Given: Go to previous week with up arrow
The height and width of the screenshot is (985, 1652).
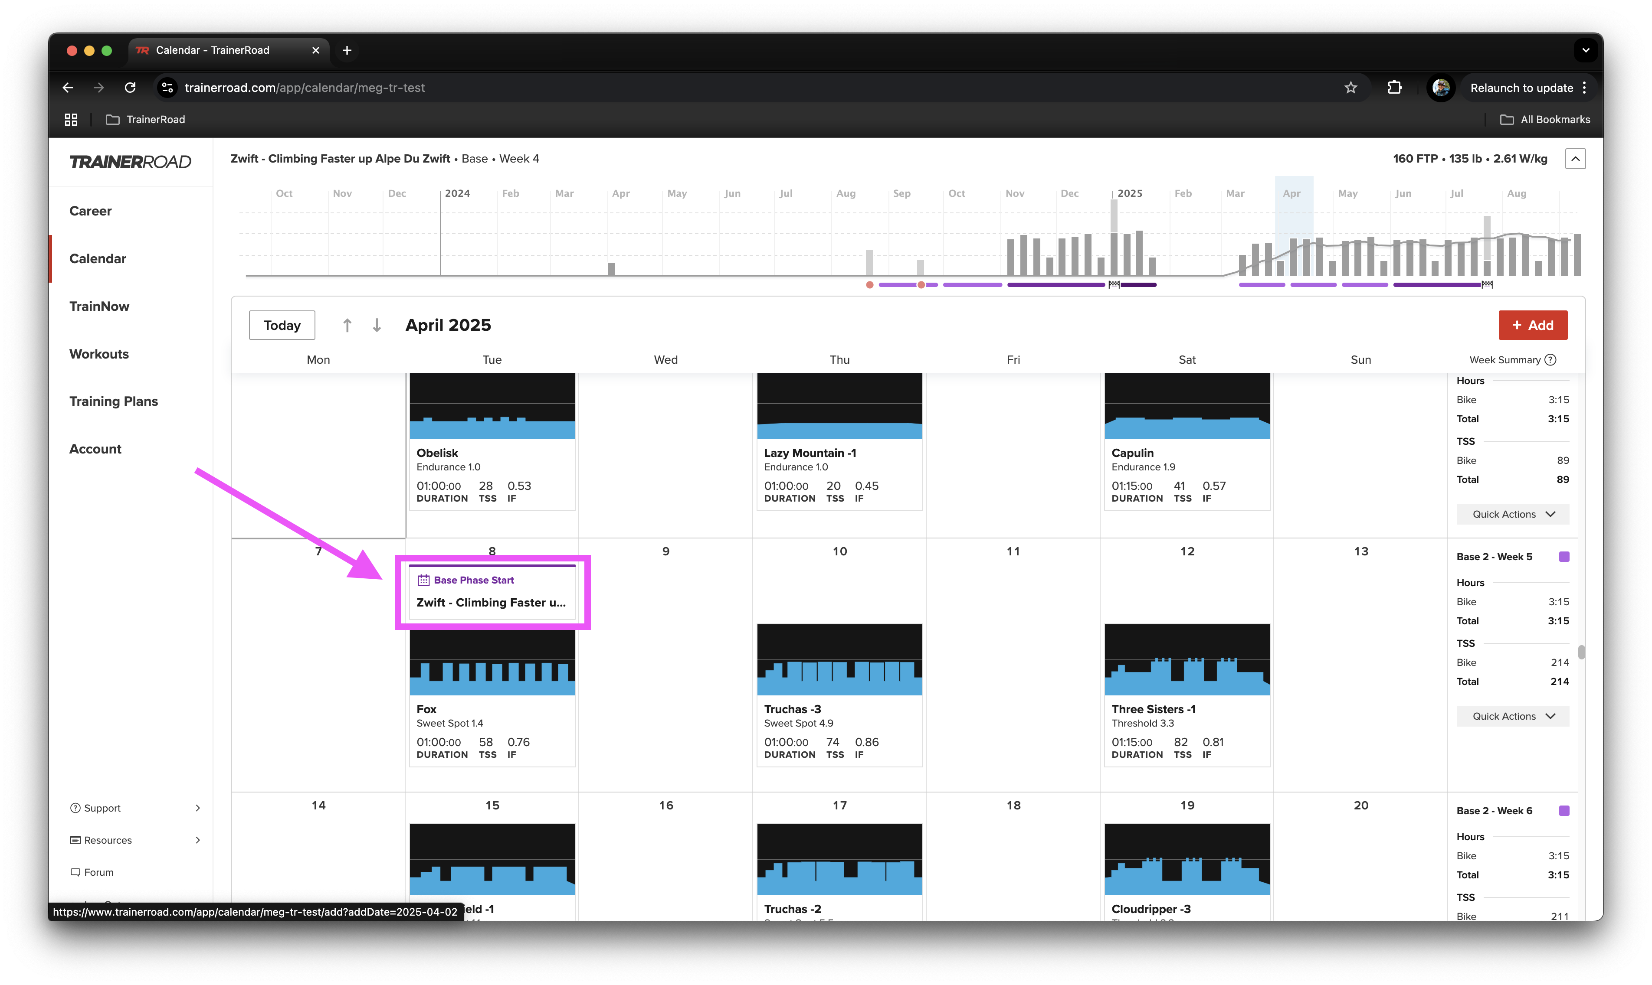Looking at the screenshot, I should (x=347, y=325).
